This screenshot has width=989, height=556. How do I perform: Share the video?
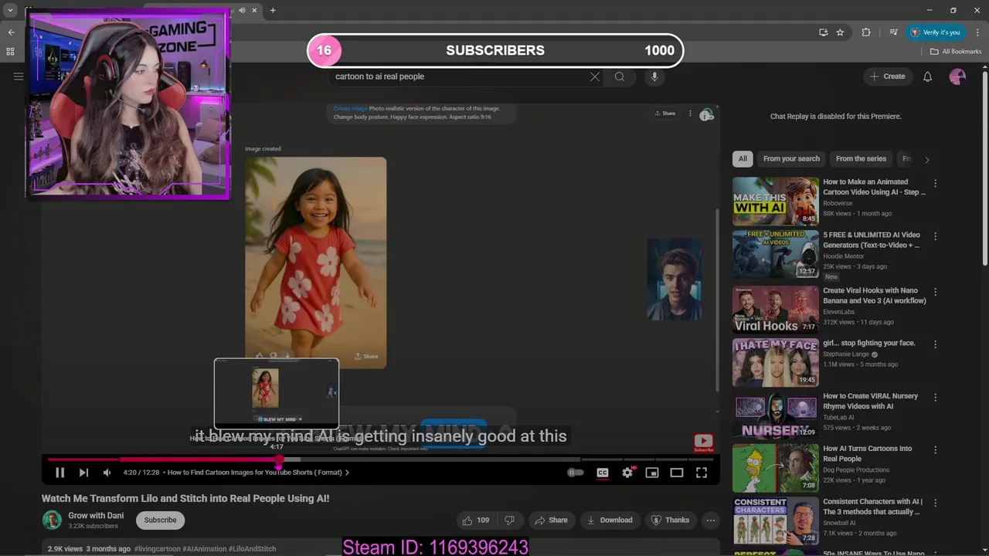point(551,520)
